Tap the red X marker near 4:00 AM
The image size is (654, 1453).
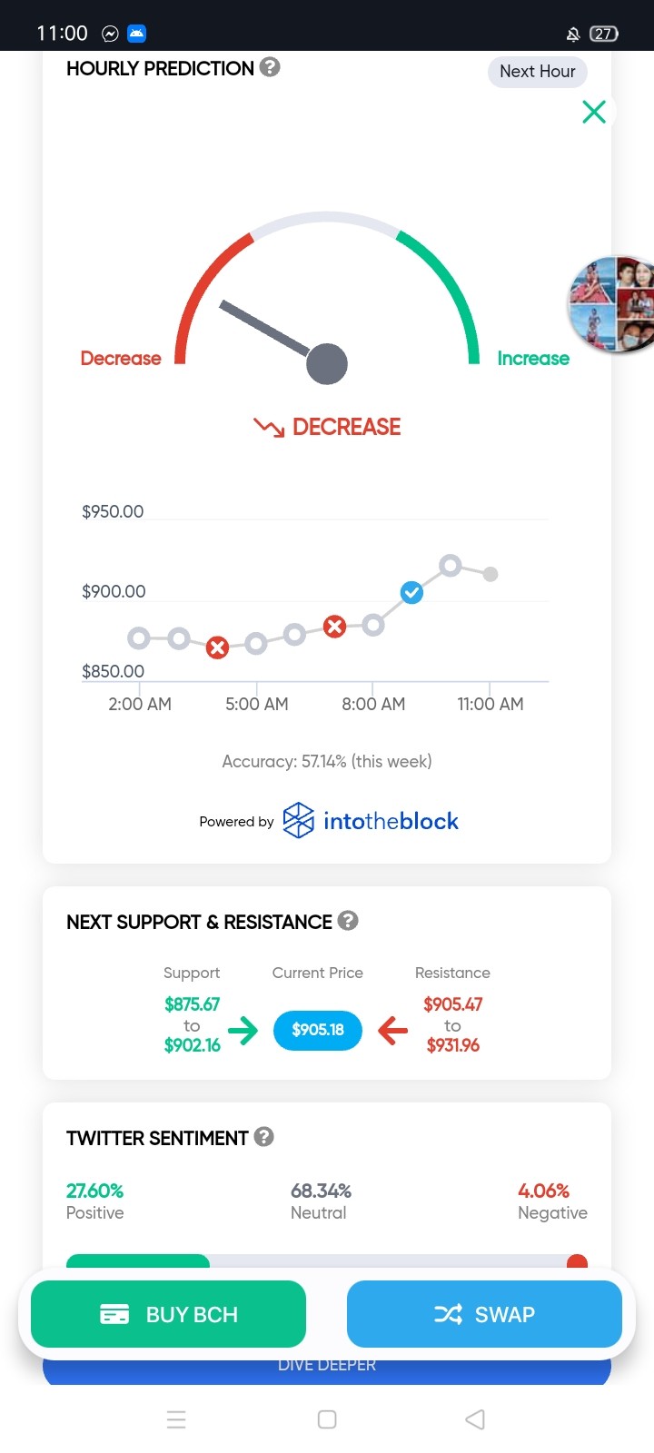click(217, 647)
